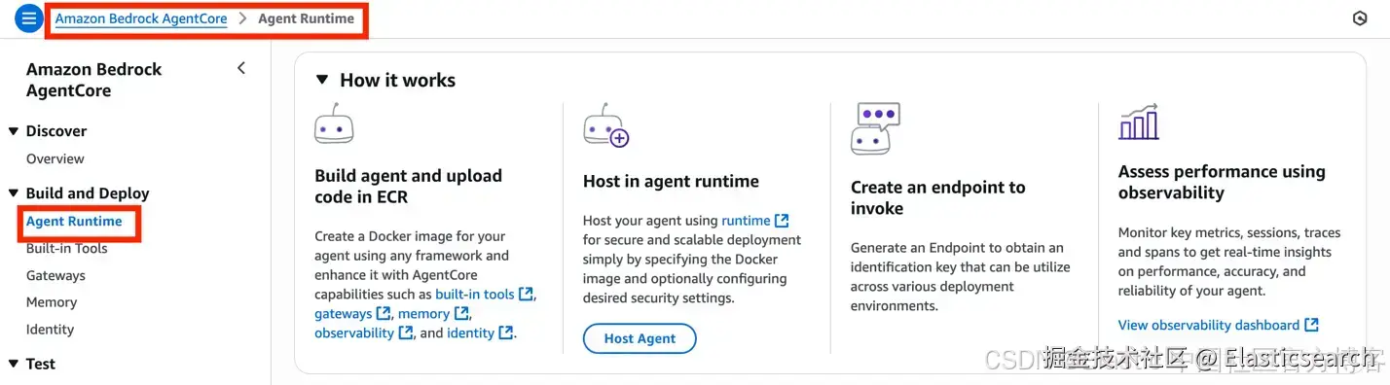This screenshot has width=1390, height=385.
Task: Collapse the Test navigation group
Action: click(x=14, y=364)
